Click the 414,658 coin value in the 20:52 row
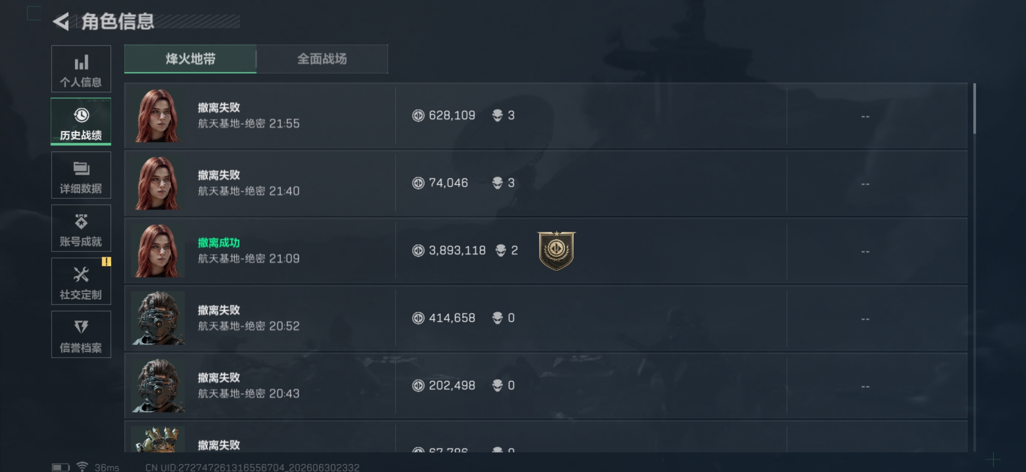This screenshot has width=1026, height=472. pos(452,318)
